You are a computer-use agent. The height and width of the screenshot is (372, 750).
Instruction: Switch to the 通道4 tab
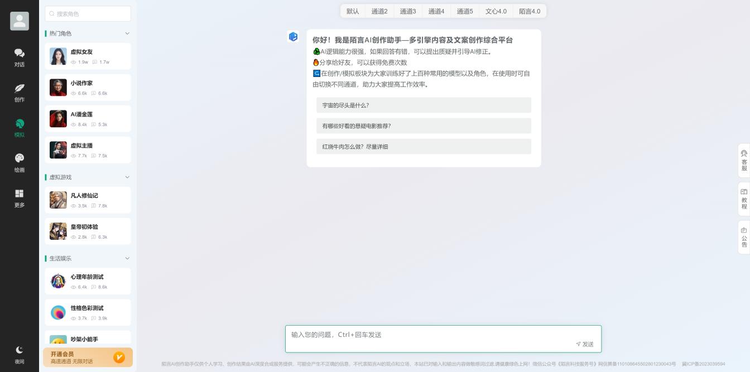click(x=436, y=11)
